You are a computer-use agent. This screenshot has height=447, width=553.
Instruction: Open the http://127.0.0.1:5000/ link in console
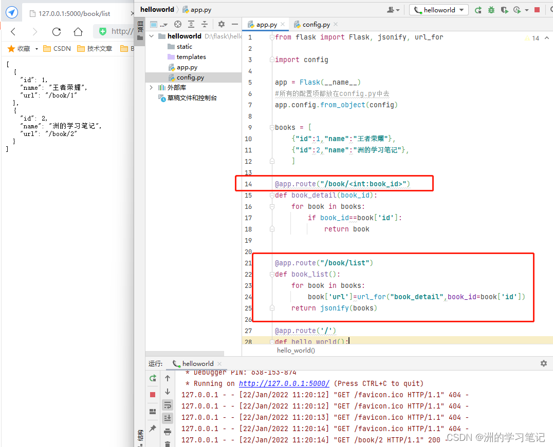pyautogui.click(x=284, y=383)
